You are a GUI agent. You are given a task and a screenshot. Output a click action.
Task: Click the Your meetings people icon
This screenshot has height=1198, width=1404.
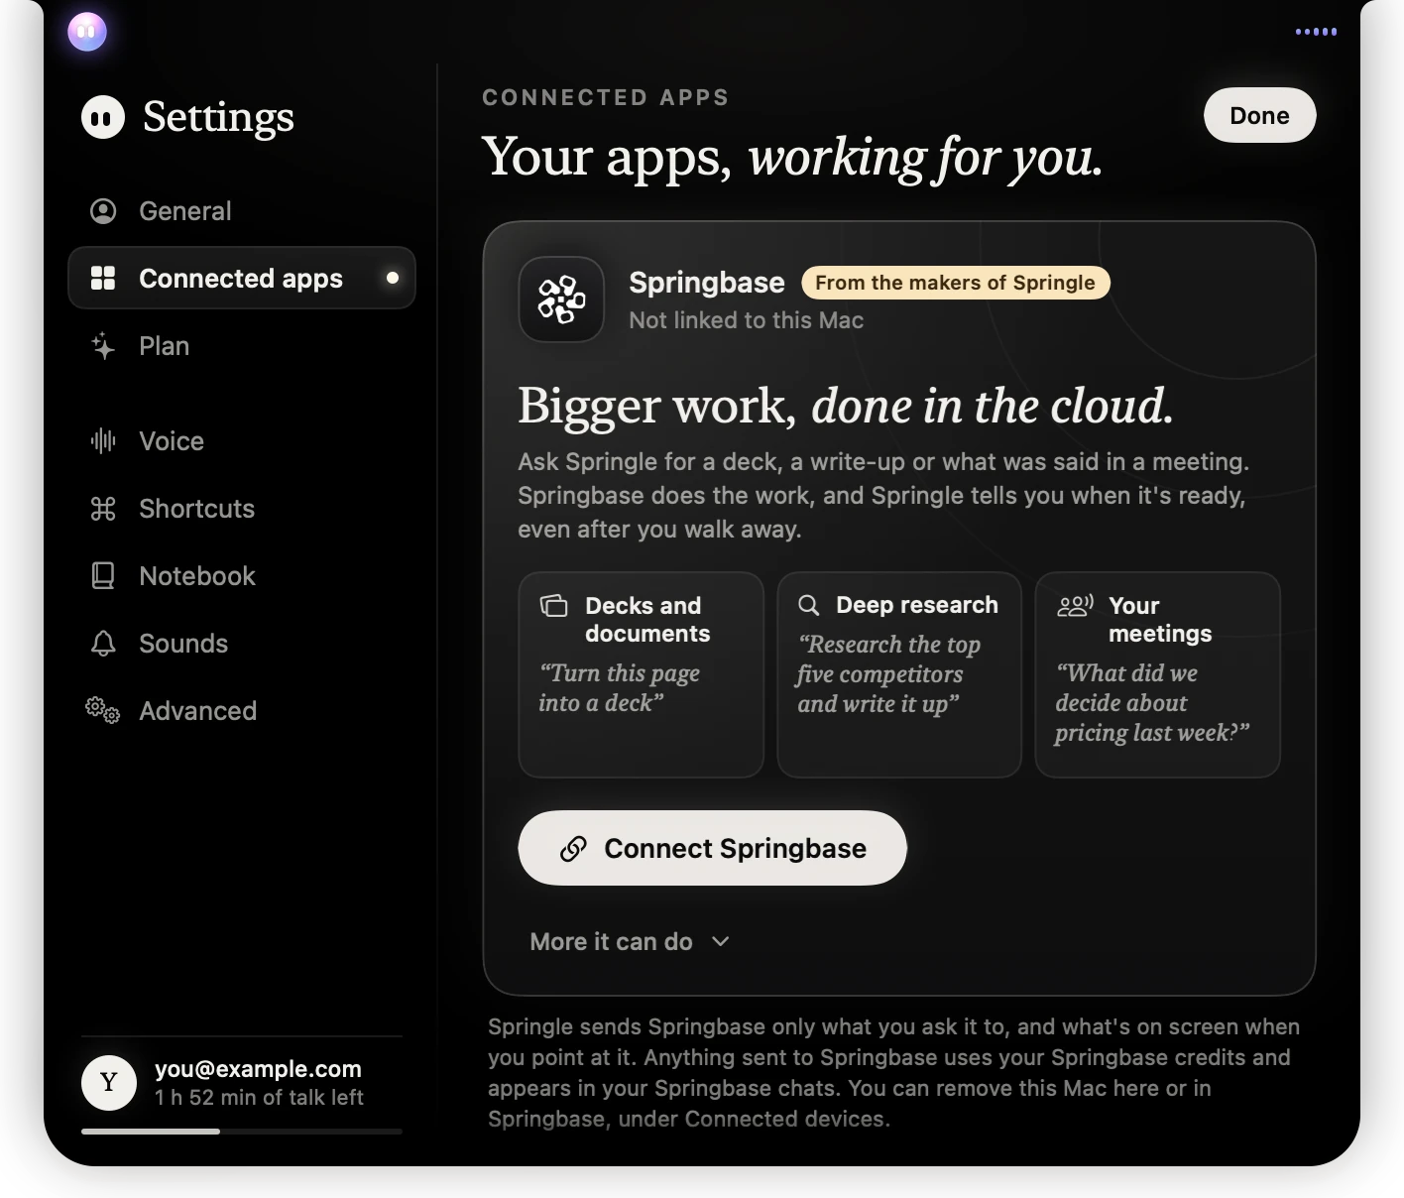click(x=1075, y=605)
